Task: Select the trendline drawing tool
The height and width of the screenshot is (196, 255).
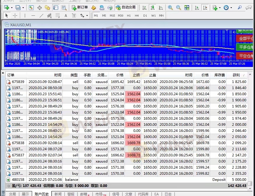Action: [41, 16]
